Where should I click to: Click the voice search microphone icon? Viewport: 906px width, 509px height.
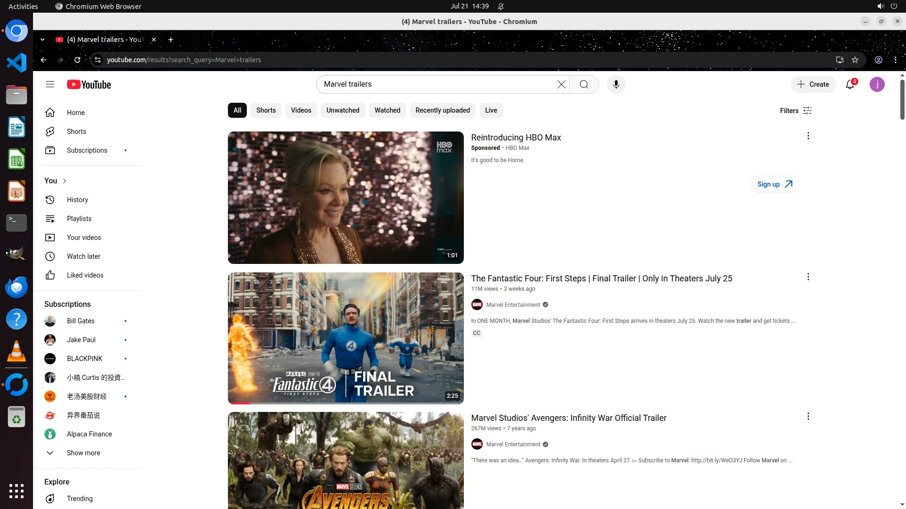coord(616,84)
